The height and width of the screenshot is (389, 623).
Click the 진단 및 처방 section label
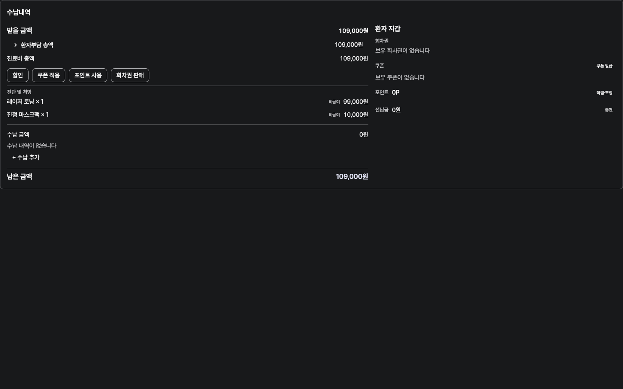(19, 92)
